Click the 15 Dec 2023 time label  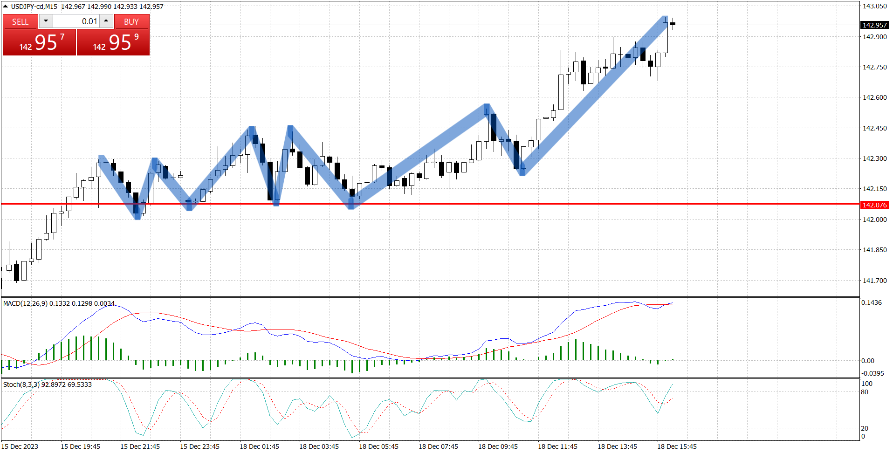(20, 446)
